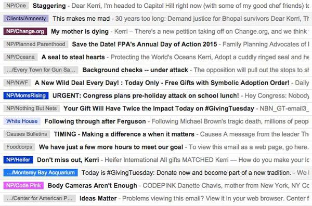Click the Foodcorps label tag
This screenshot has height=206, width=312.
tap(19, 147)
